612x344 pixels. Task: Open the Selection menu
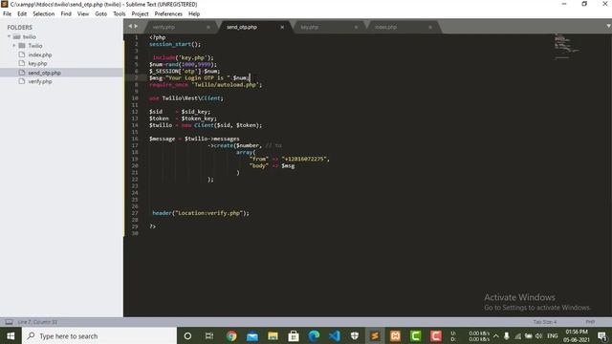click(43, 13)
